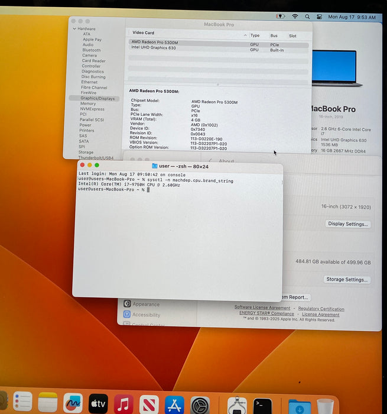This screenshot has width=387, height=414.
Task: Click Storage Settings button
Action: click(x=347, y=279)
